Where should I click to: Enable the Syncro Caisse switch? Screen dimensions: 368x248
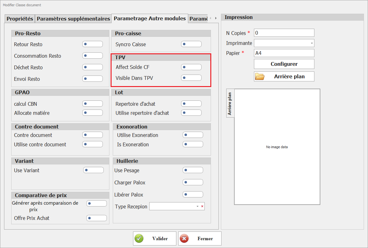191,44
